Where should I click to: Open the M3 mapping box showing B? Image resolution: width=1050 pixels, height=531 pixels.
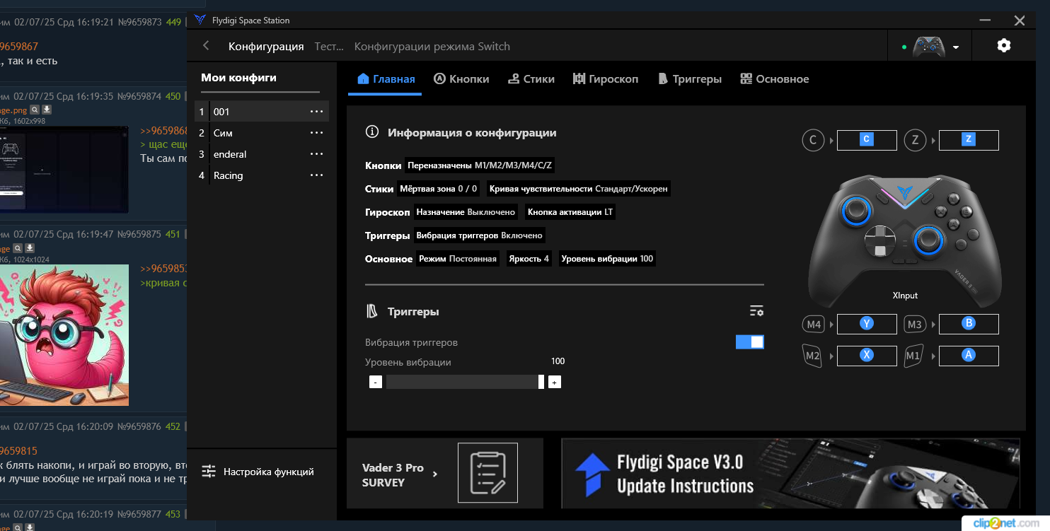969,324
